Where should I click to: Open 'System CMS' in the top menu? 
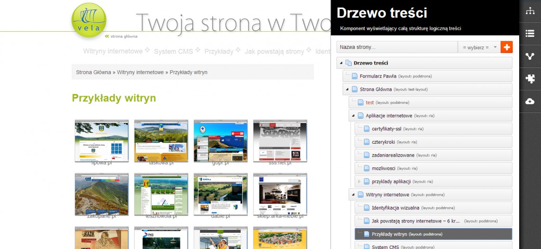tap(174, 51)
